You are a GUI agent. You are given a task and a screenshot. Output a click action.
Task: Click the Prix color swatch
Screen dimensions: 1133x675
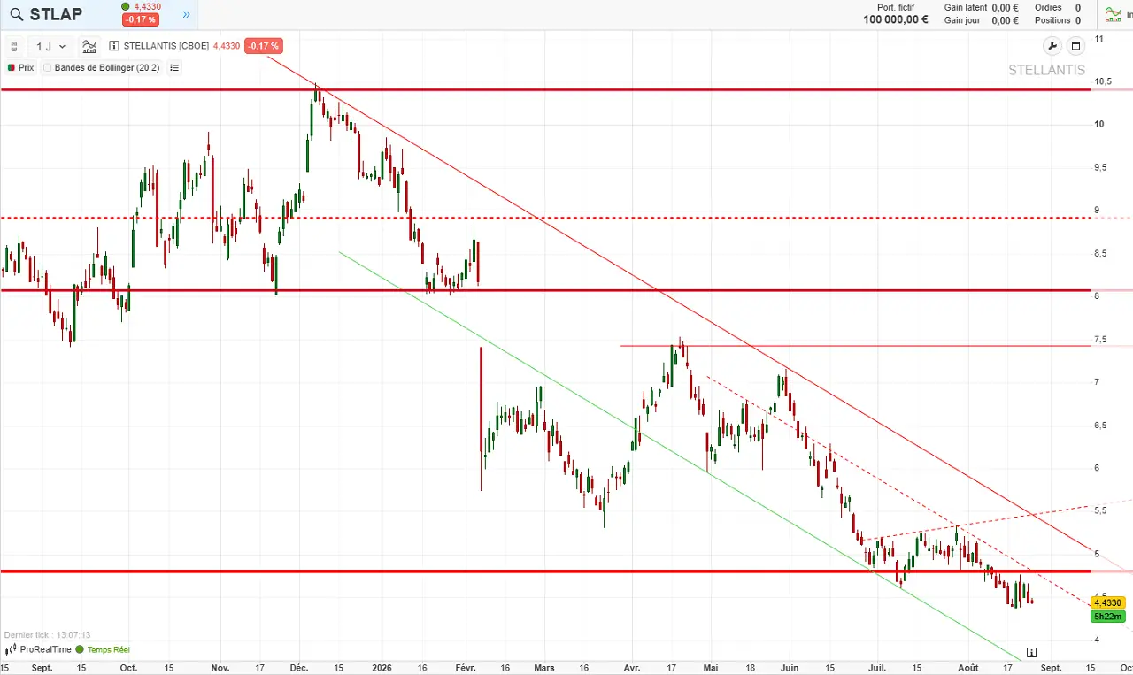pyautogui.click(x=11, y=67)
